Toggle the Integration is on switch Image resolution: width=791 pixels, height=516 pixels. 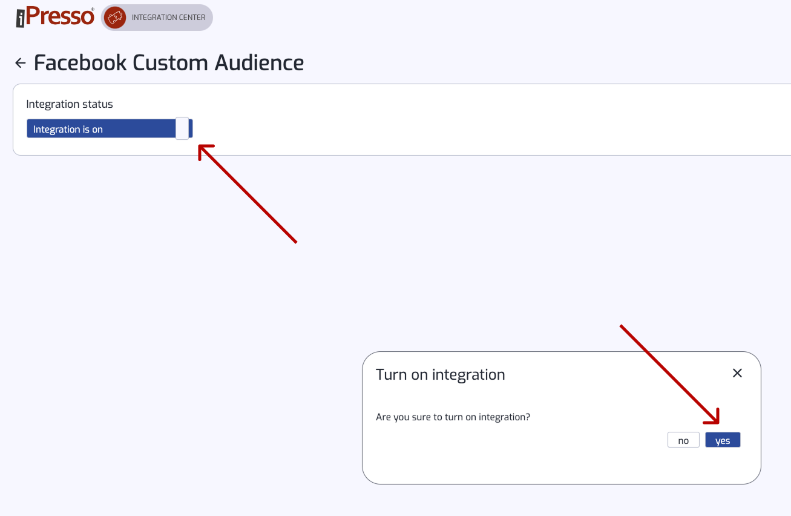(110, 129)
